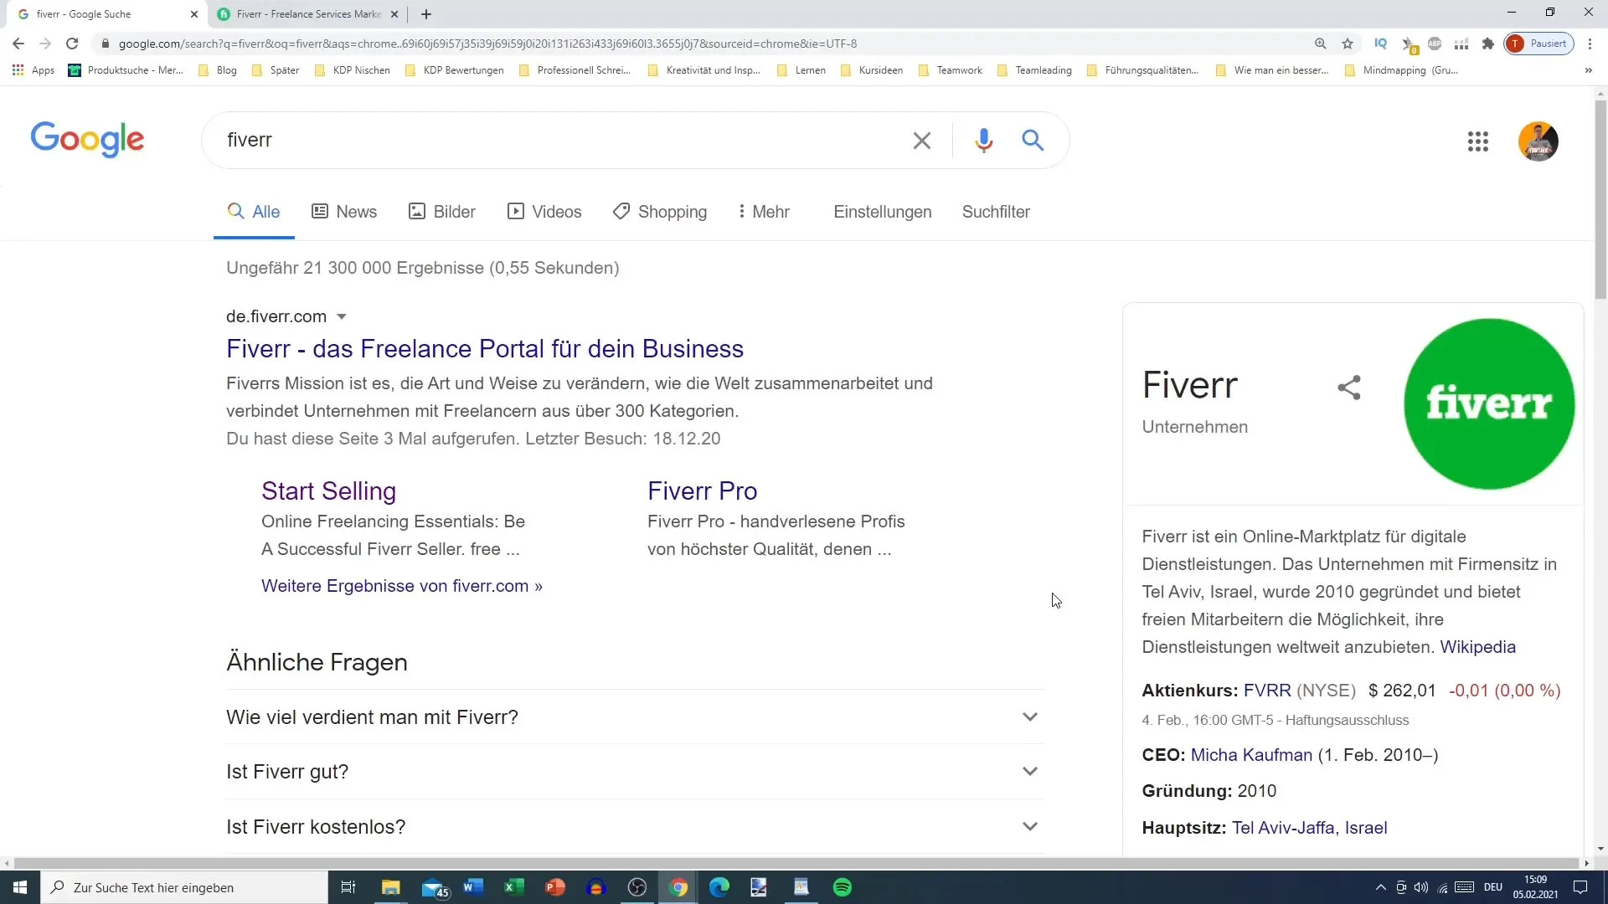Switch to the Shopping tab
The image size is (1608, 904).
coord(660,212)
